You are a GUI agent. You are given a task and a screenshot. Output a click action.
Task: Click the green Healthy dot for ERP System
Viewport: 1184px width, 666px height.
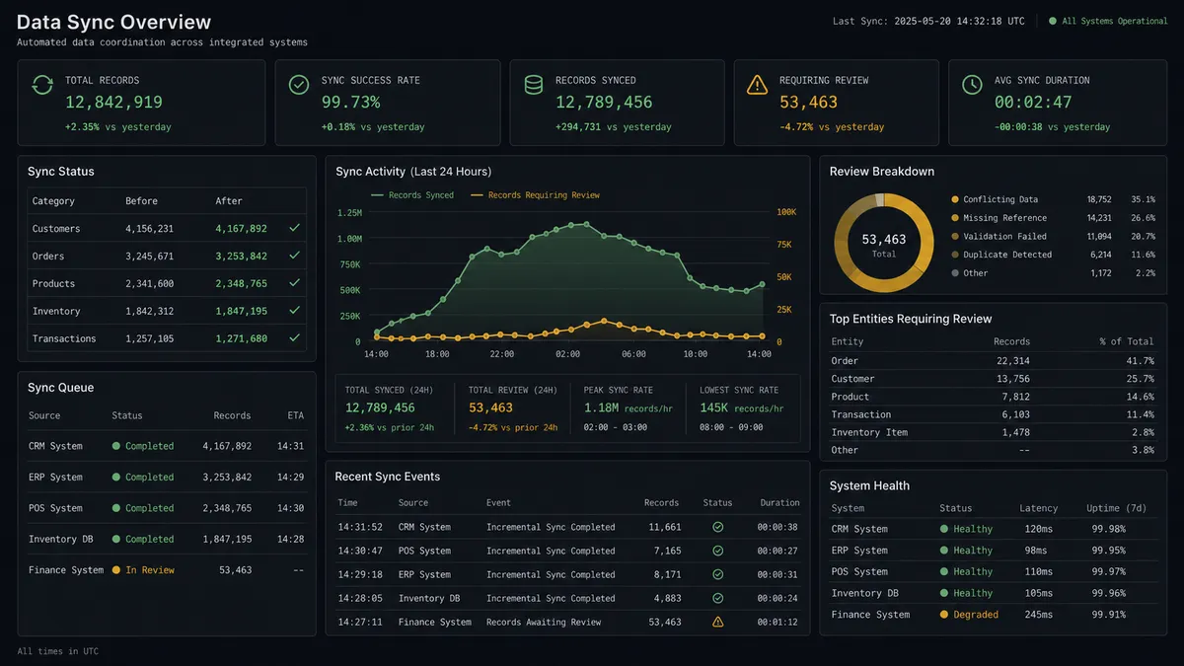click(944, 551)
